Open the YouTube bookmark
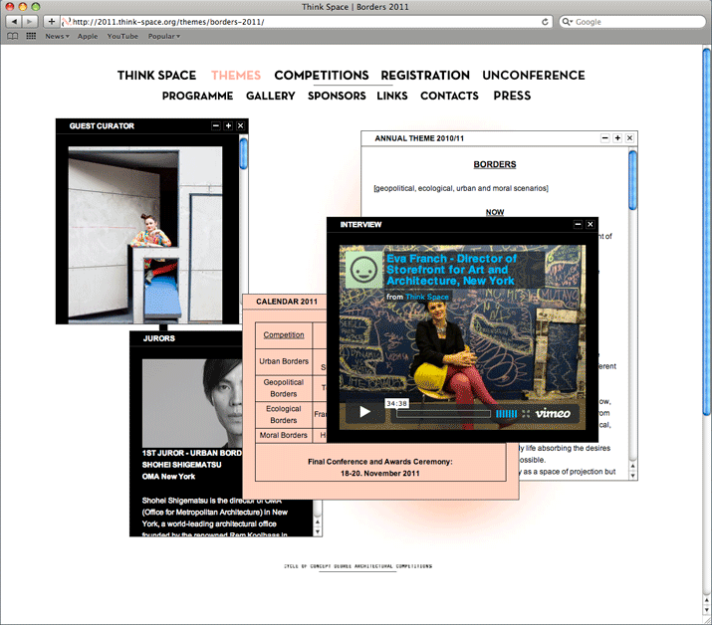Viewport: 712px width, 625px height. tap(122, 36)
